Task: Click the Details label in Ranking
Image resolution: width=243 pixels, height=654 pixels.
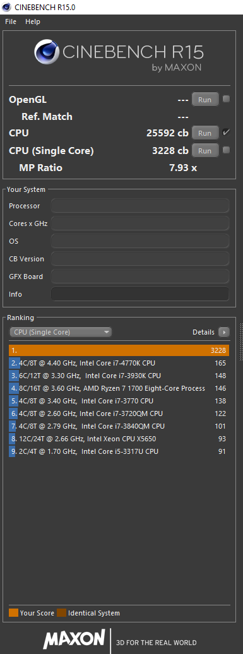Action: [x=203, y=332]
